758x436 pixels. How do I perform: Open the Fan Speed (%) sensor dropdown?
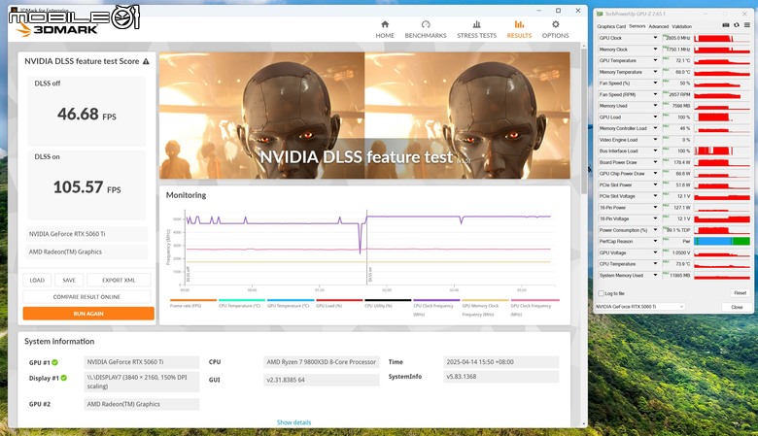coord(655,84)
